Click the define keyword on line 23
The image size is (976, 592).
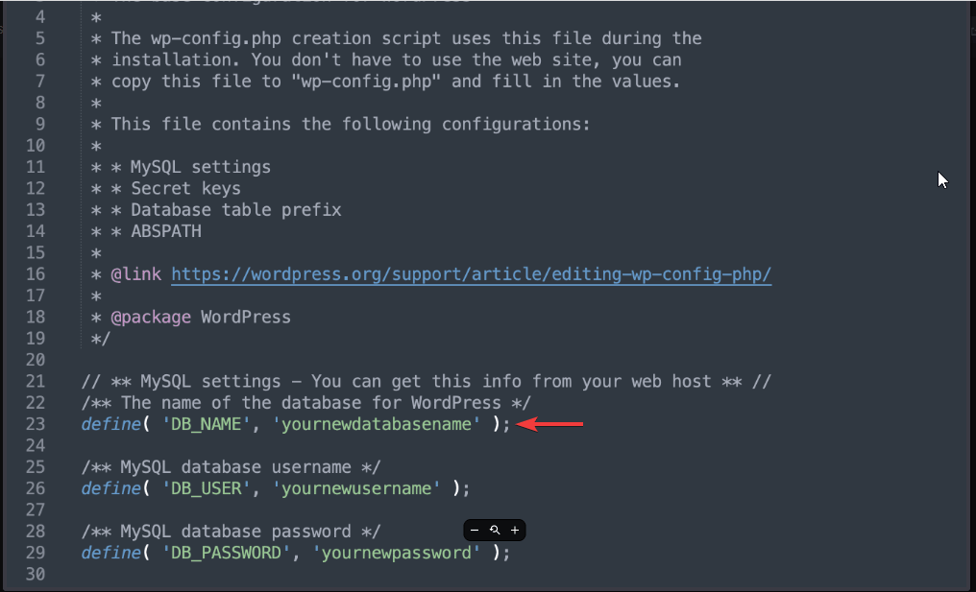[110, 424]
